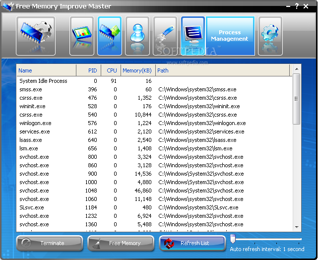Select csrss.exe with PID 476

[x=155, y=98]
